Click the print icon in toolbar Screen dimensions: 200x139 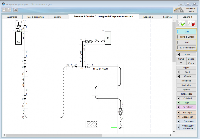click(x=15, y=10)
